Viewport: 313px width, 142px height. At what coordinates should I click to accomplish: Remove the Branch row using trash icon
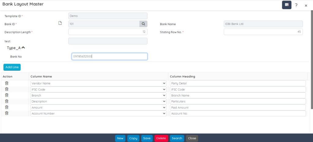[x=7, y=95]
